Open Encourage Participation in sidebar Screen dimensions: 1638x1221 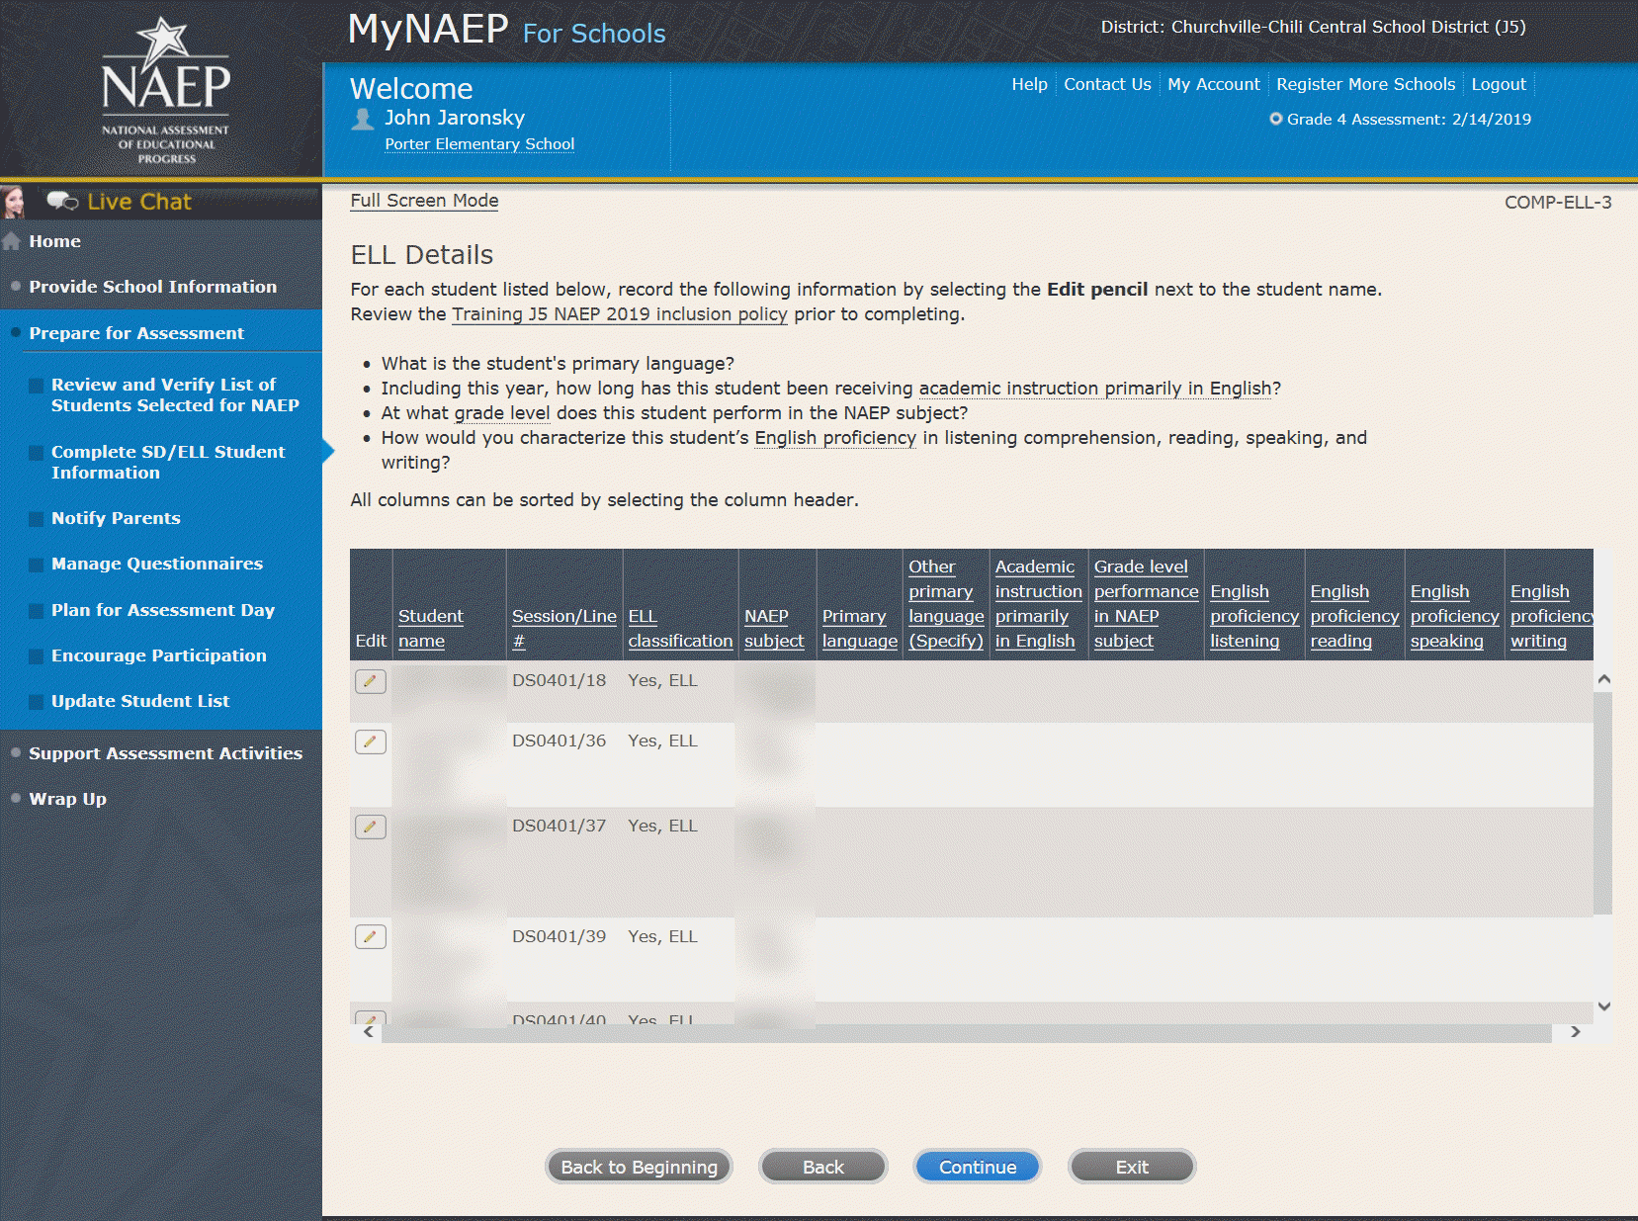pyautogui.click(x=159, y=655)
